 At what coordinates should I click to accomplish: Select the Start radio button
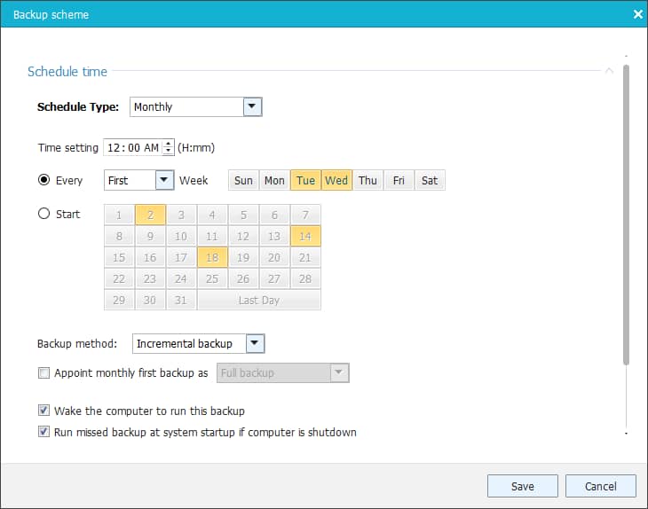[43, 214]
